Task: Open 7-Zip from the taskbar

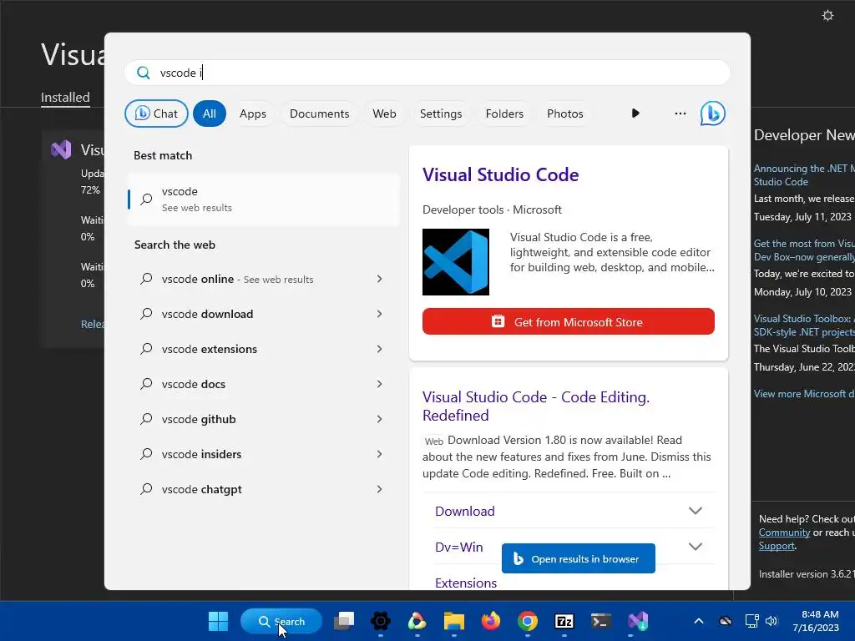Action: coord(564,621)
